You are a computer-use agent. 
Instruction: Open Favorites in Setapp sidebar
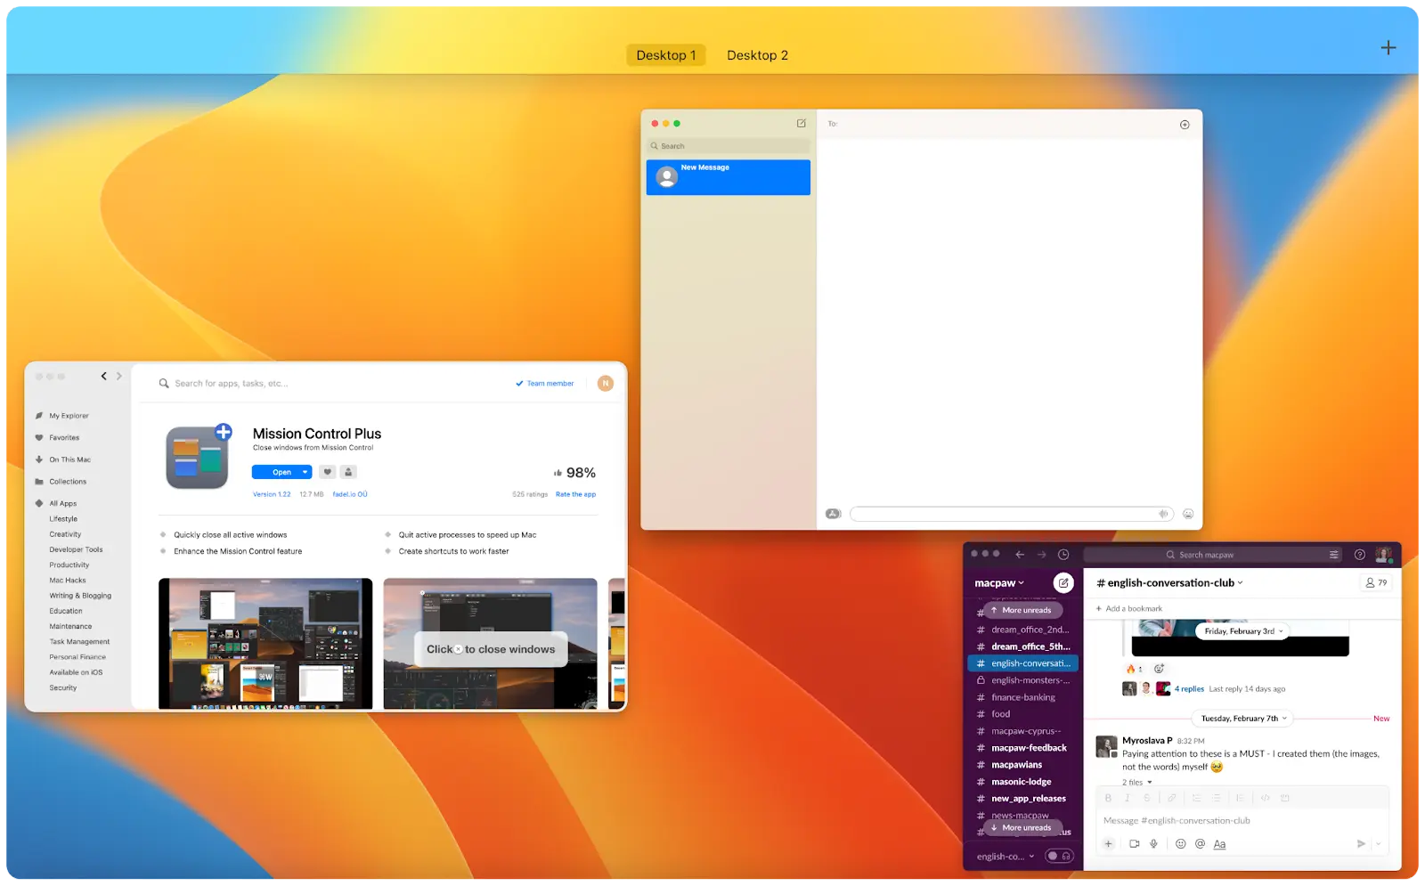(x=64, y=438)
